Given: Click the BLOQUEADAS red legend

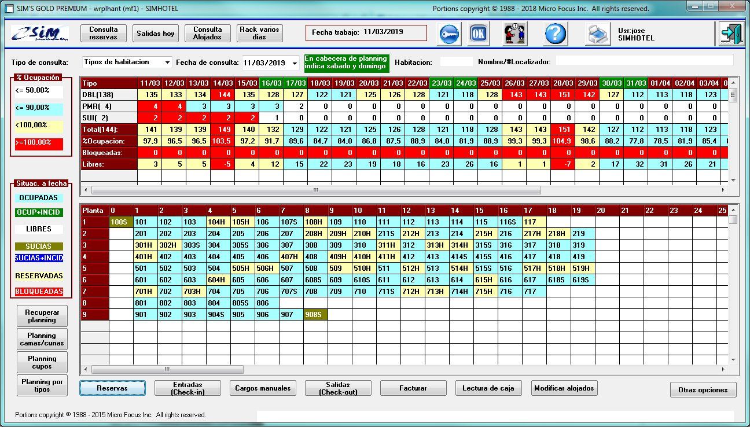Looking at the screenshot, I should point(39,292).
